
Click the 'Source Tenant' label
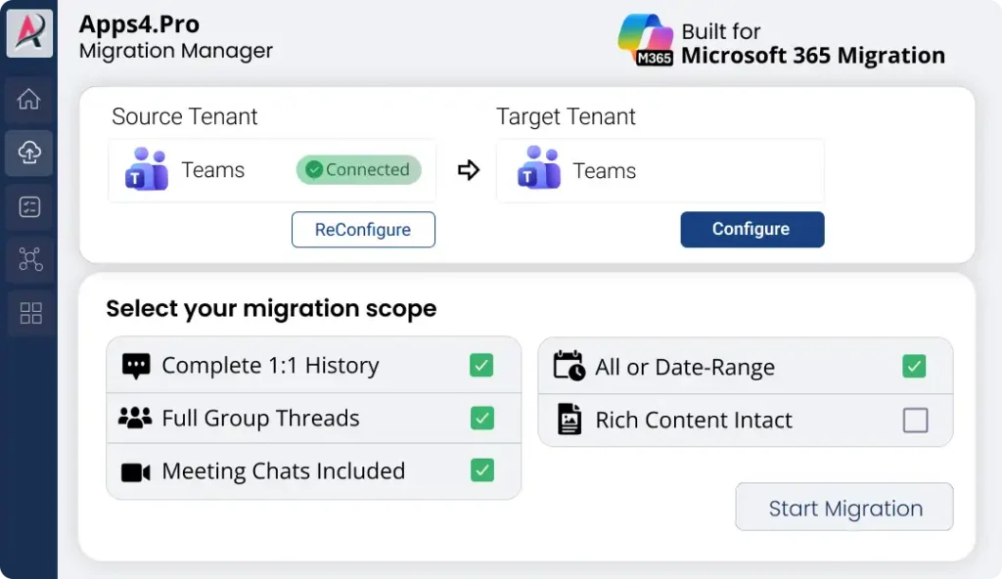pos(184,117)
